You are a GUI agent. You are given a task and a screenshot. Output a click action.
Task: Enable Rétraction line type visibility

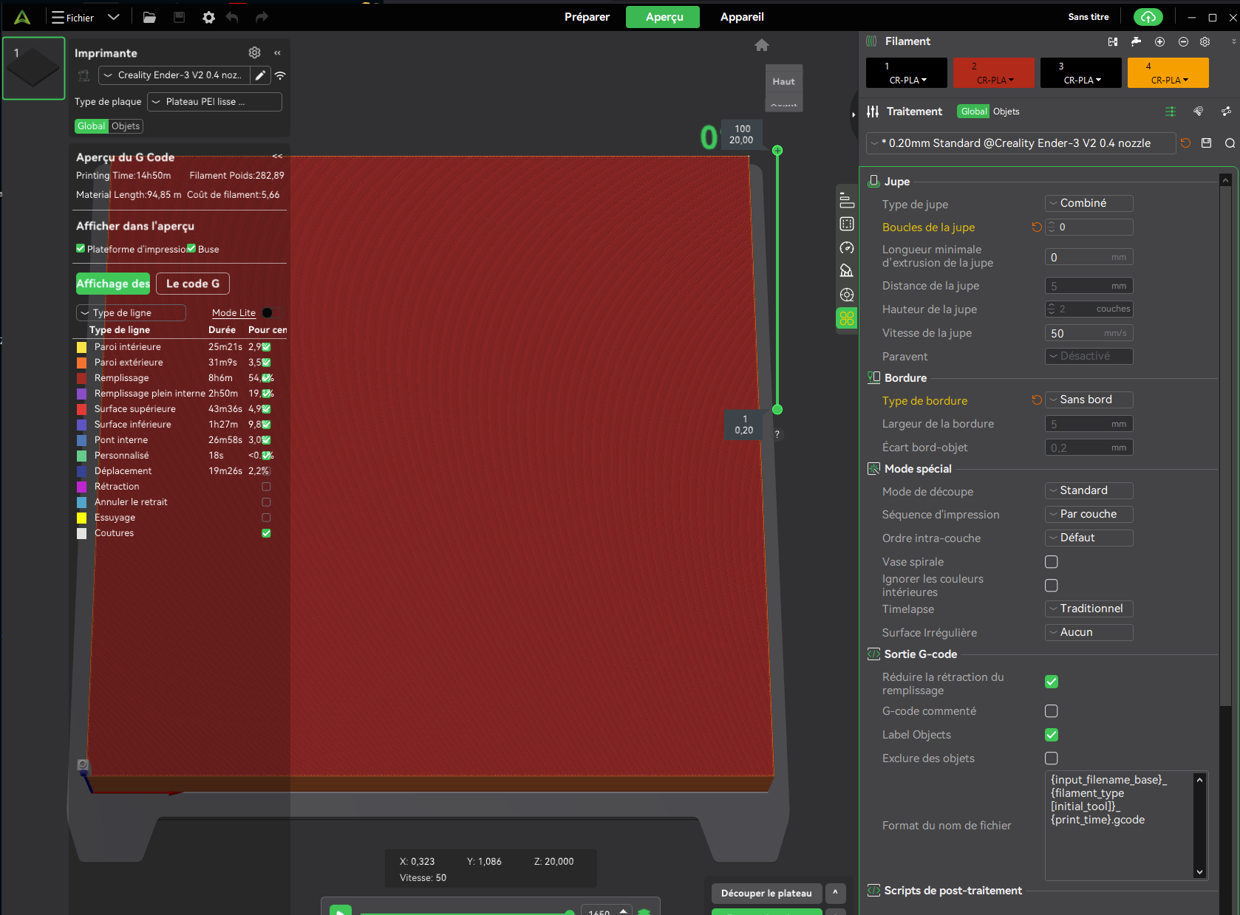click(x=266, y=487)
